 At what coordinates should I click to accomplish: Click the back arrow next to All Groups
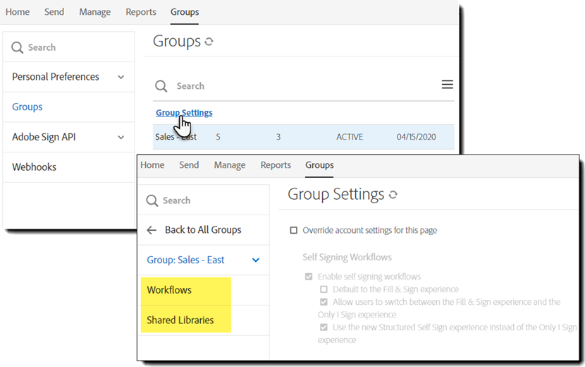click(x=152, y=230)
